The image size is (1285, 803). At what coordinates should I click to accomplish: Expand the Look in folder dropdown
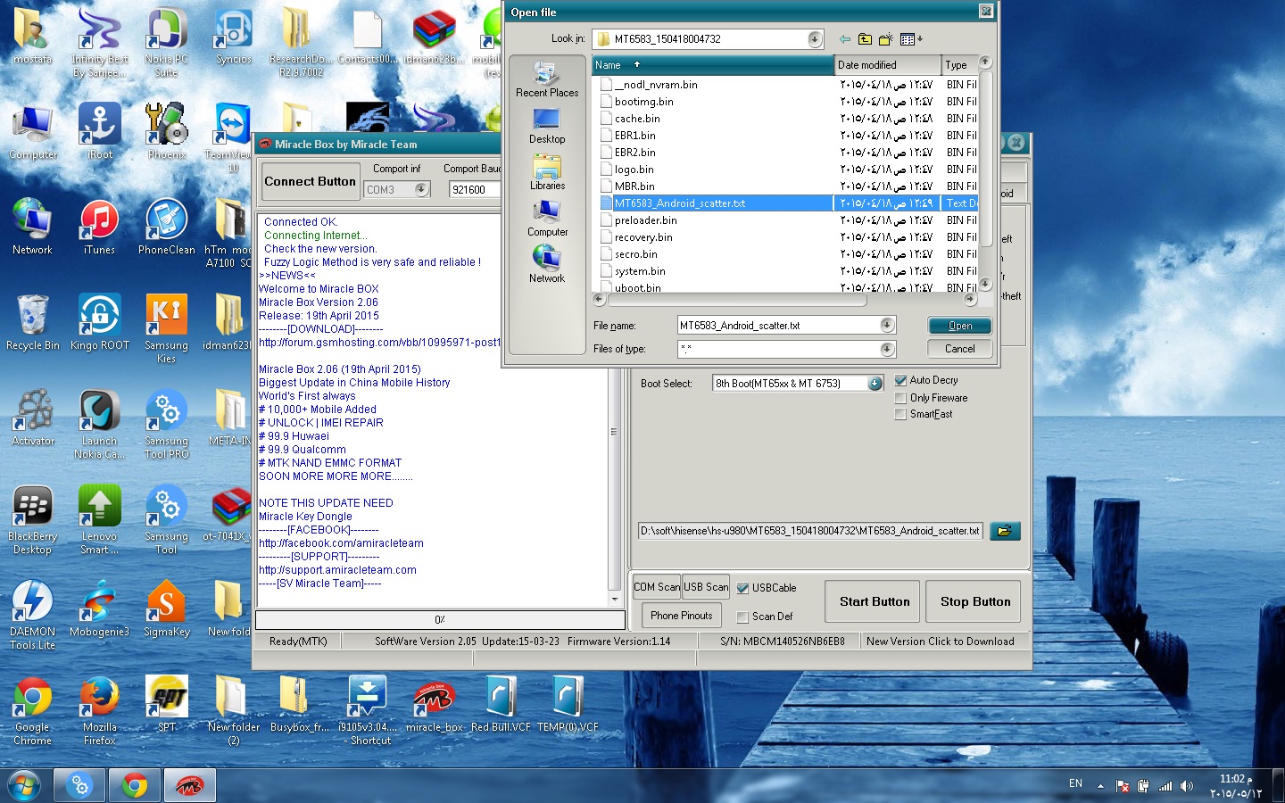point(815,39)
